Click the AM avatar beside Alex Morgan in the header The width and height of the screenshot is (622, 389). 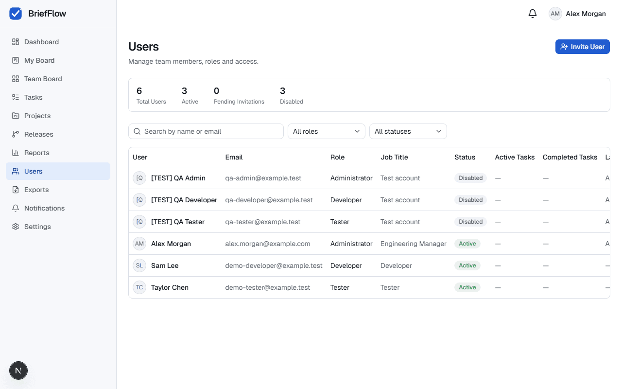(x=555, y=14)
